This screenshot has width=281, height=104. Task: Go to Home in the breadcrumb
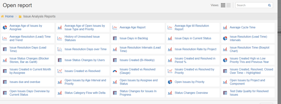pyautogui.click(x=9, y=17)
